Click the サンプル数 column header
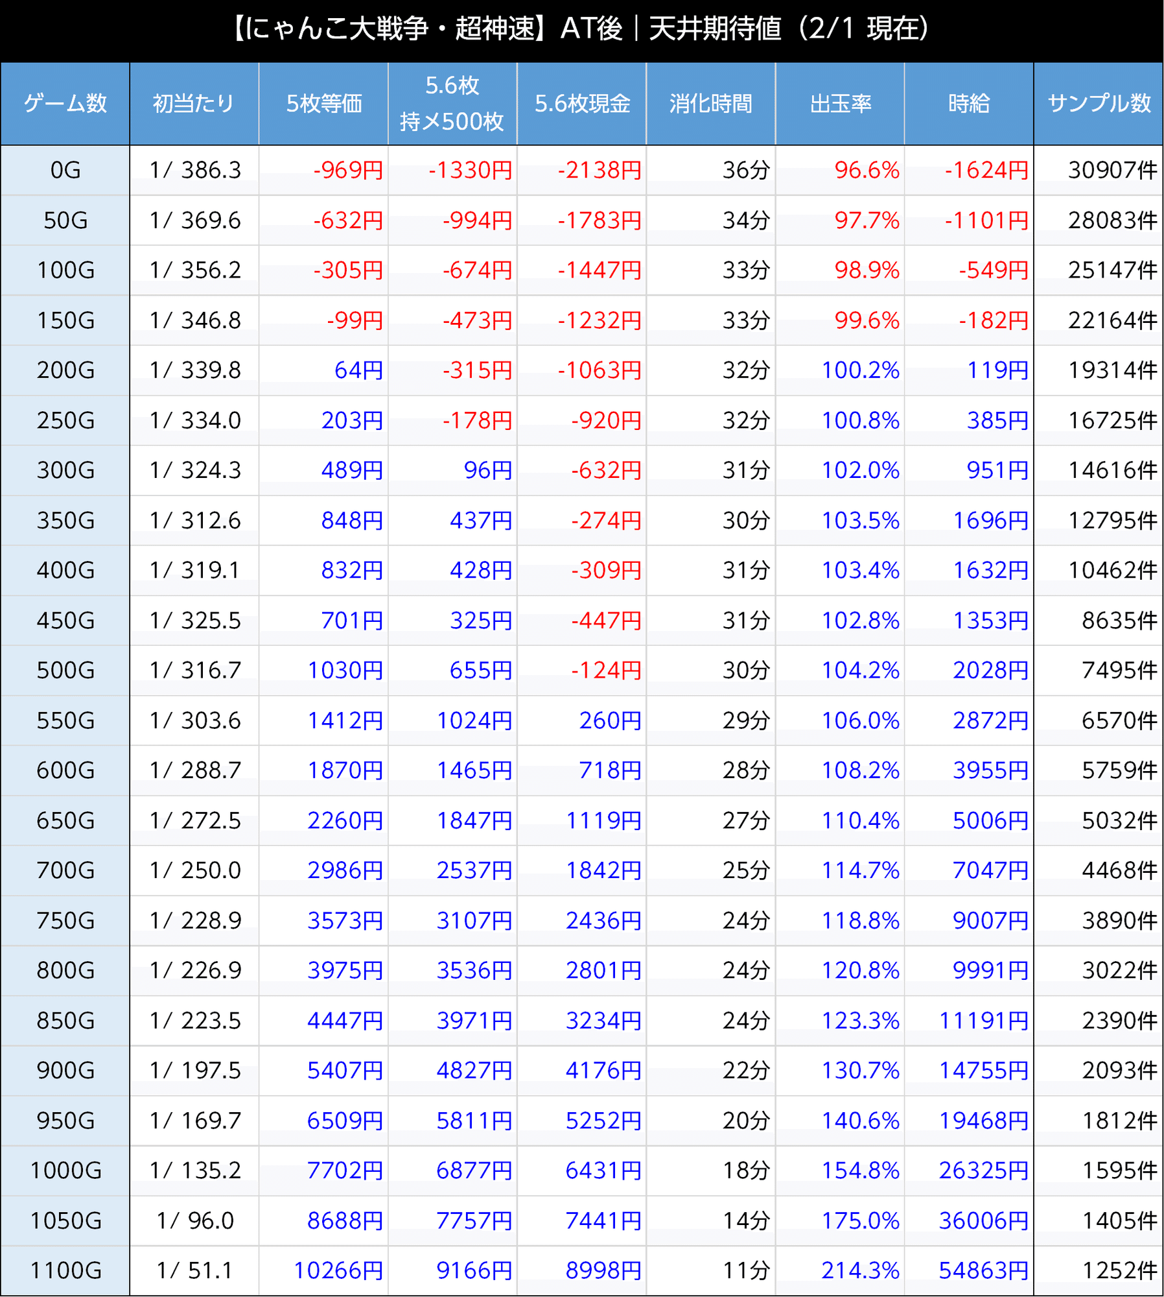Viewport: 1164px width, 1297px height. pyautogui.click(x=1099, y=103)
